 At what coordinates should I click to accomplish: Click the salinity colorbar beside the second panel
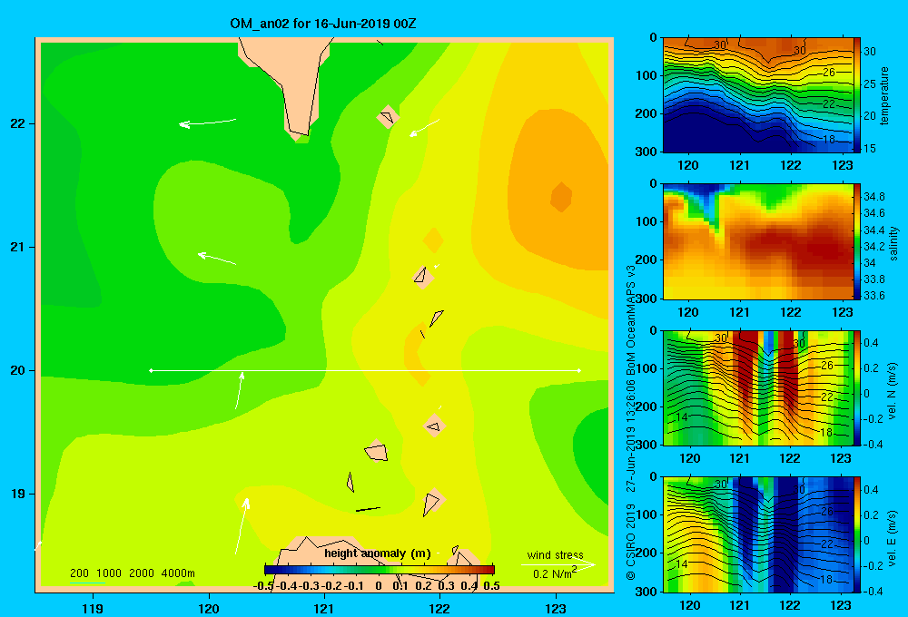(x=858, y=241)
